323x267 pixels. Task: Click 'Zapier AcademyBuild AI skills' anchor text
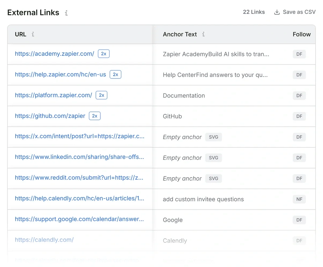point(216,54)
